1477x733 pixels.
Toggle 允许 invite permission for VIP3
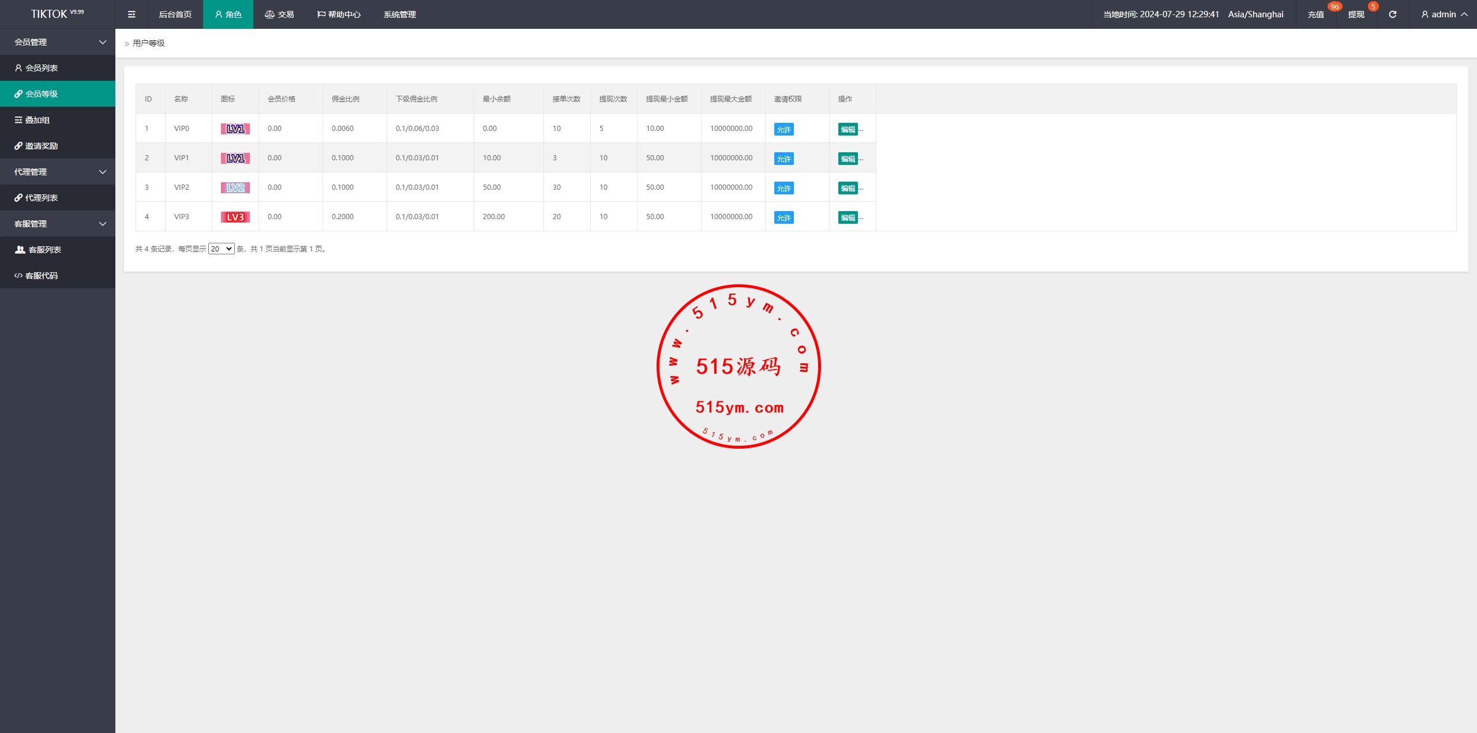[784, 217]
